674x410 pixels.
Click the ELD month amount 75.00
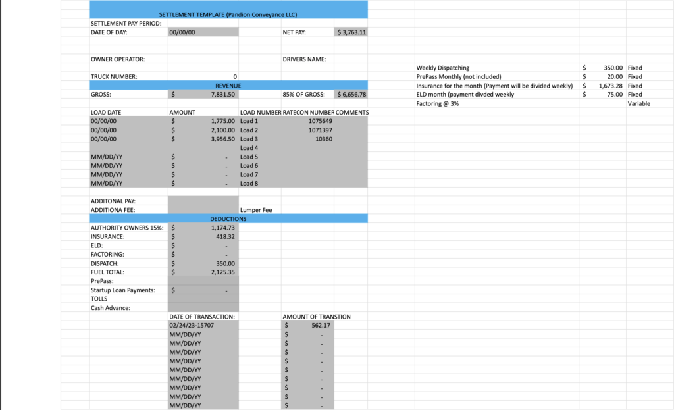pyautogui.click(x=603, y=95)
